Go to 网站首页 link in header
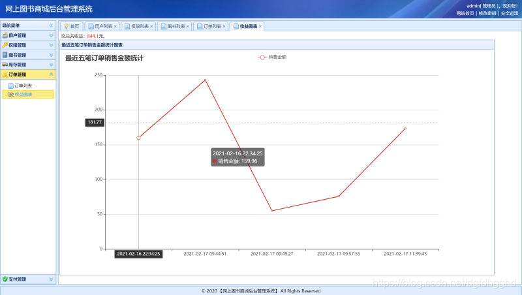 pos(465,13)
